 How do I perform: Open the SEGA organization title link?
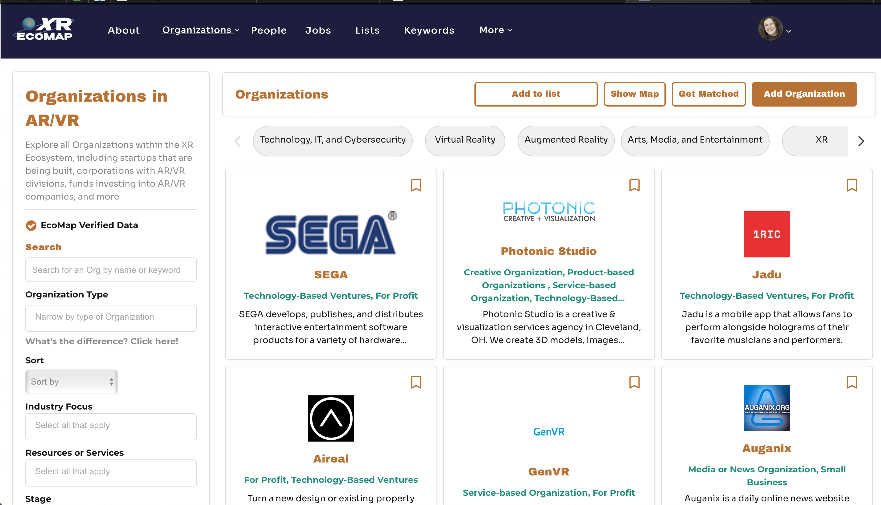click(x=331, y=274)
